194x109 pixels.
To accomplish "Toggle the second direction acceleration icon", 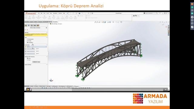I will (x=26, y=51).
